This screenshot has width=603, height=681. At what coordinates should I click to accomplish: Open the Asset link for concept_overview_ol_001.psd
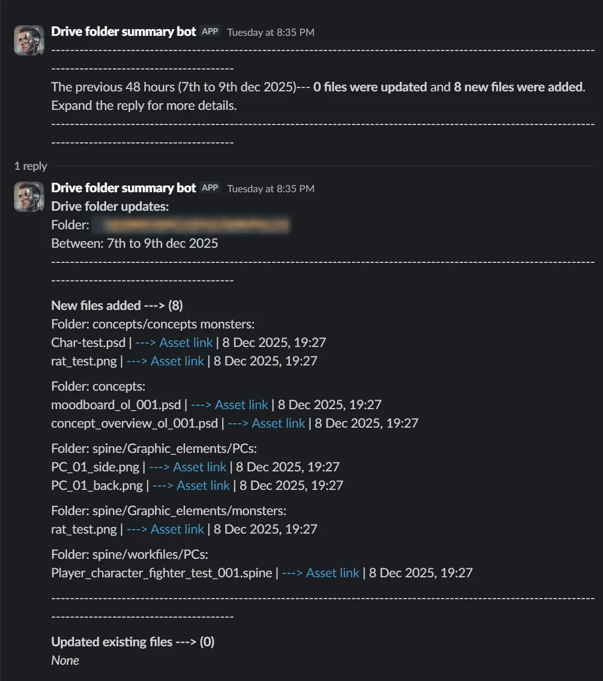pos(278,423)
